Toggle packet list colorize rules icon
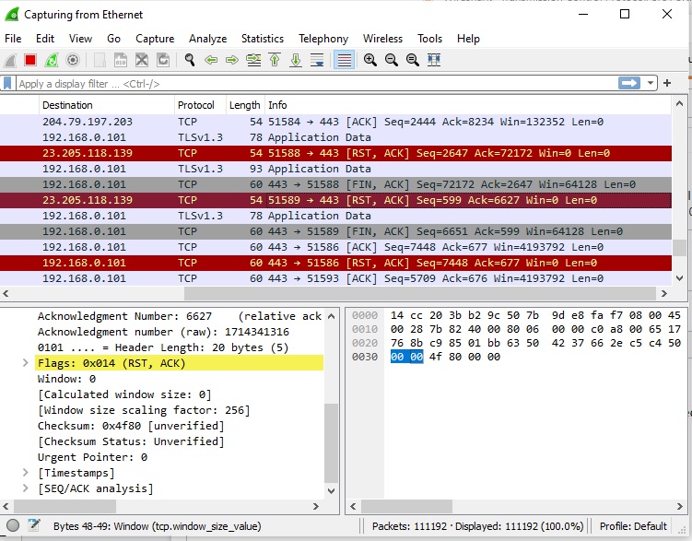The width and height of the screenshot is (692, 541). 344,60
